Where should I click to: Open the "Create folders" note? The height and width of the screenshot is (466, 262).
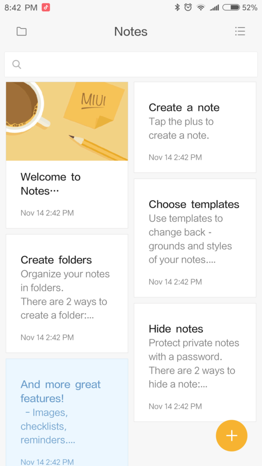pos(67,294)
